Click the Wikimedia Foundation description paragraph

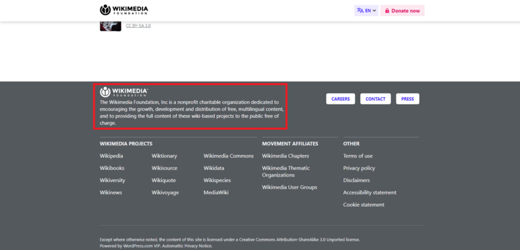tap(192, 112)
